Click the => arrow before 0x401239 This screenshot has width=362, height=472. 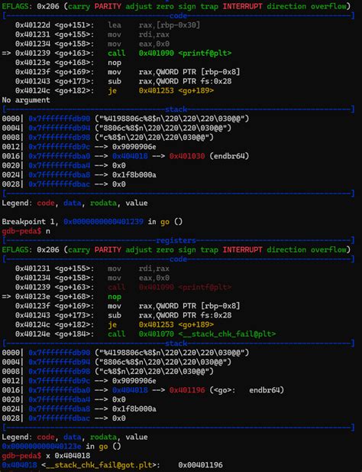[x=6, y=54]
